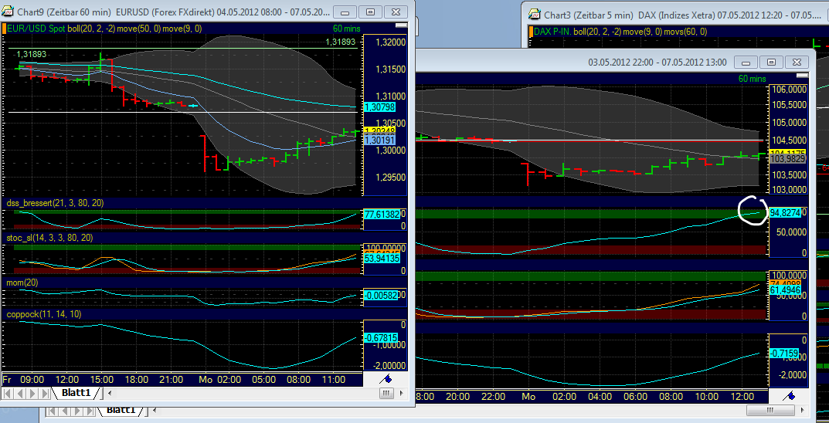Select the Blatt1 tab in Chart9 window
This screenshot has height=423, width=829.
tap(76, 393)
